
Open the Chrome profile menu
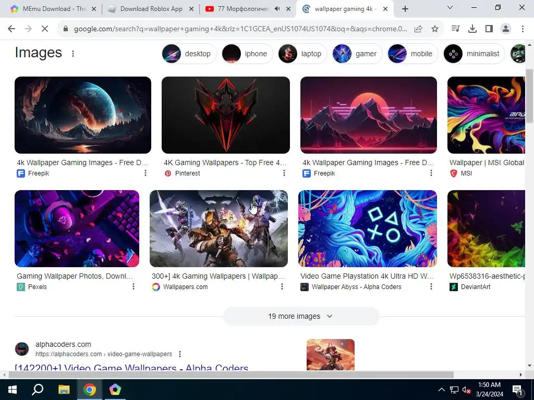pos(506,29)
